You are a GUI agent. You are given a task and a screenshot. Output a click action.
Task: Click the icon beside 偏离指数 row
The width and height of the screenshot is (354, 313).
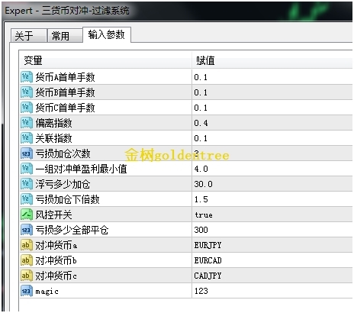pos(27,123)
